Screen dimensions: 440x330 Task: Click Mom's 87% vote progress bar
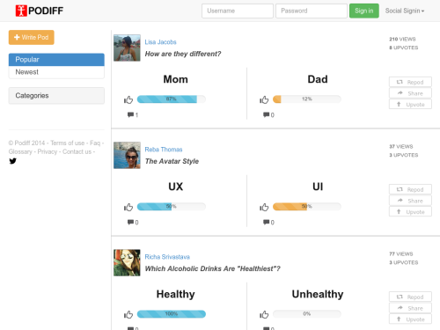172,99
